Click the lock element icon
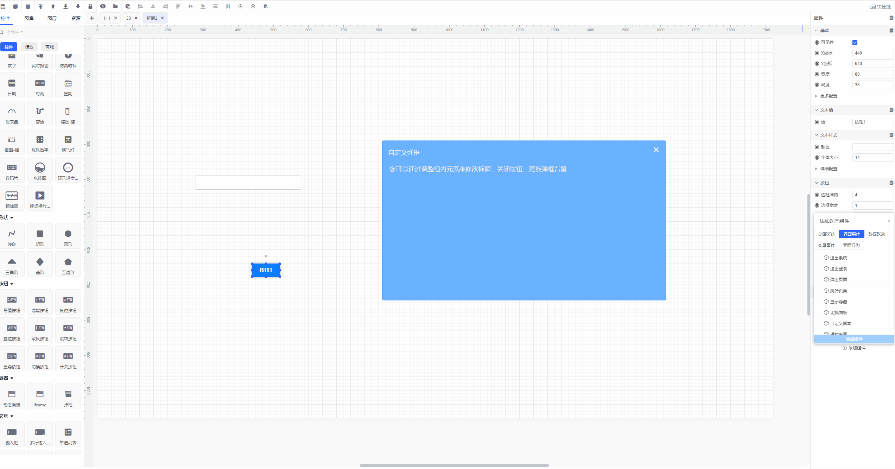This screenshot has width=895, height=469. [x=90, y=6]
